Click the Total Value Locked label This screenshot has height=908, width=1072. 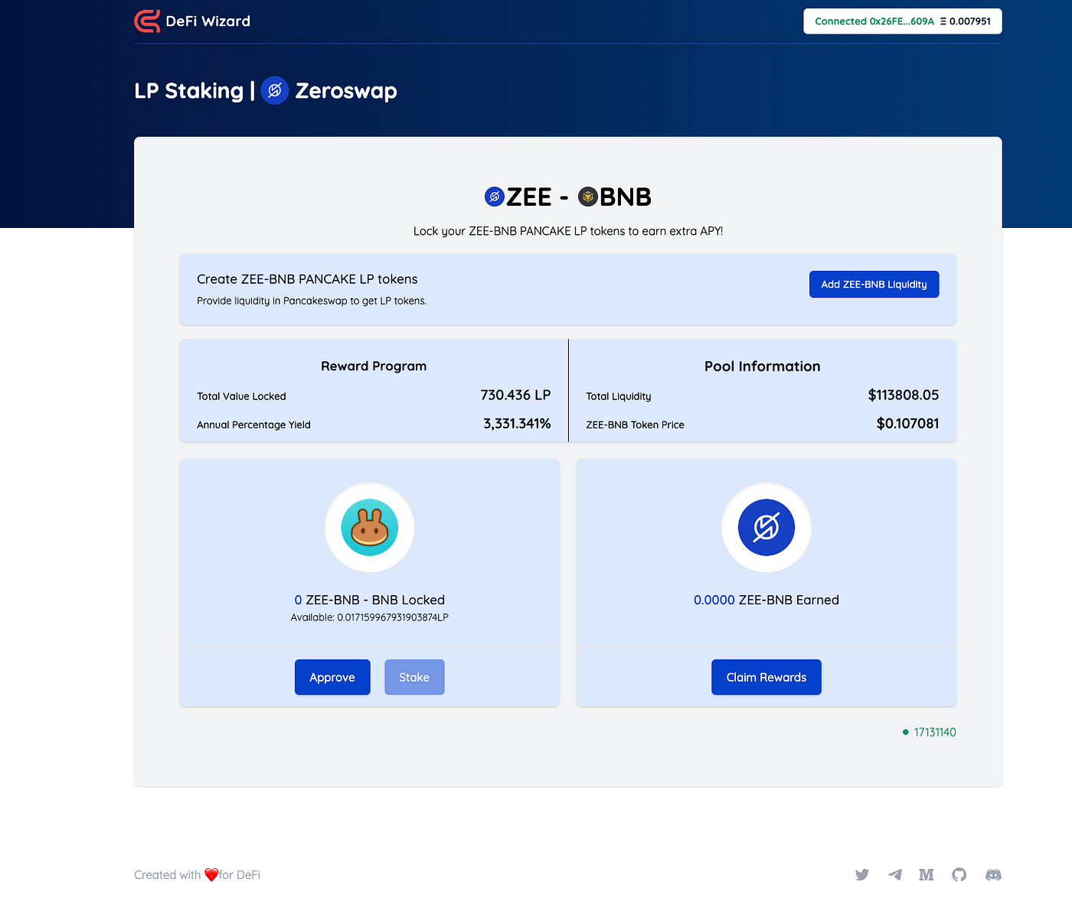[241, 396]
